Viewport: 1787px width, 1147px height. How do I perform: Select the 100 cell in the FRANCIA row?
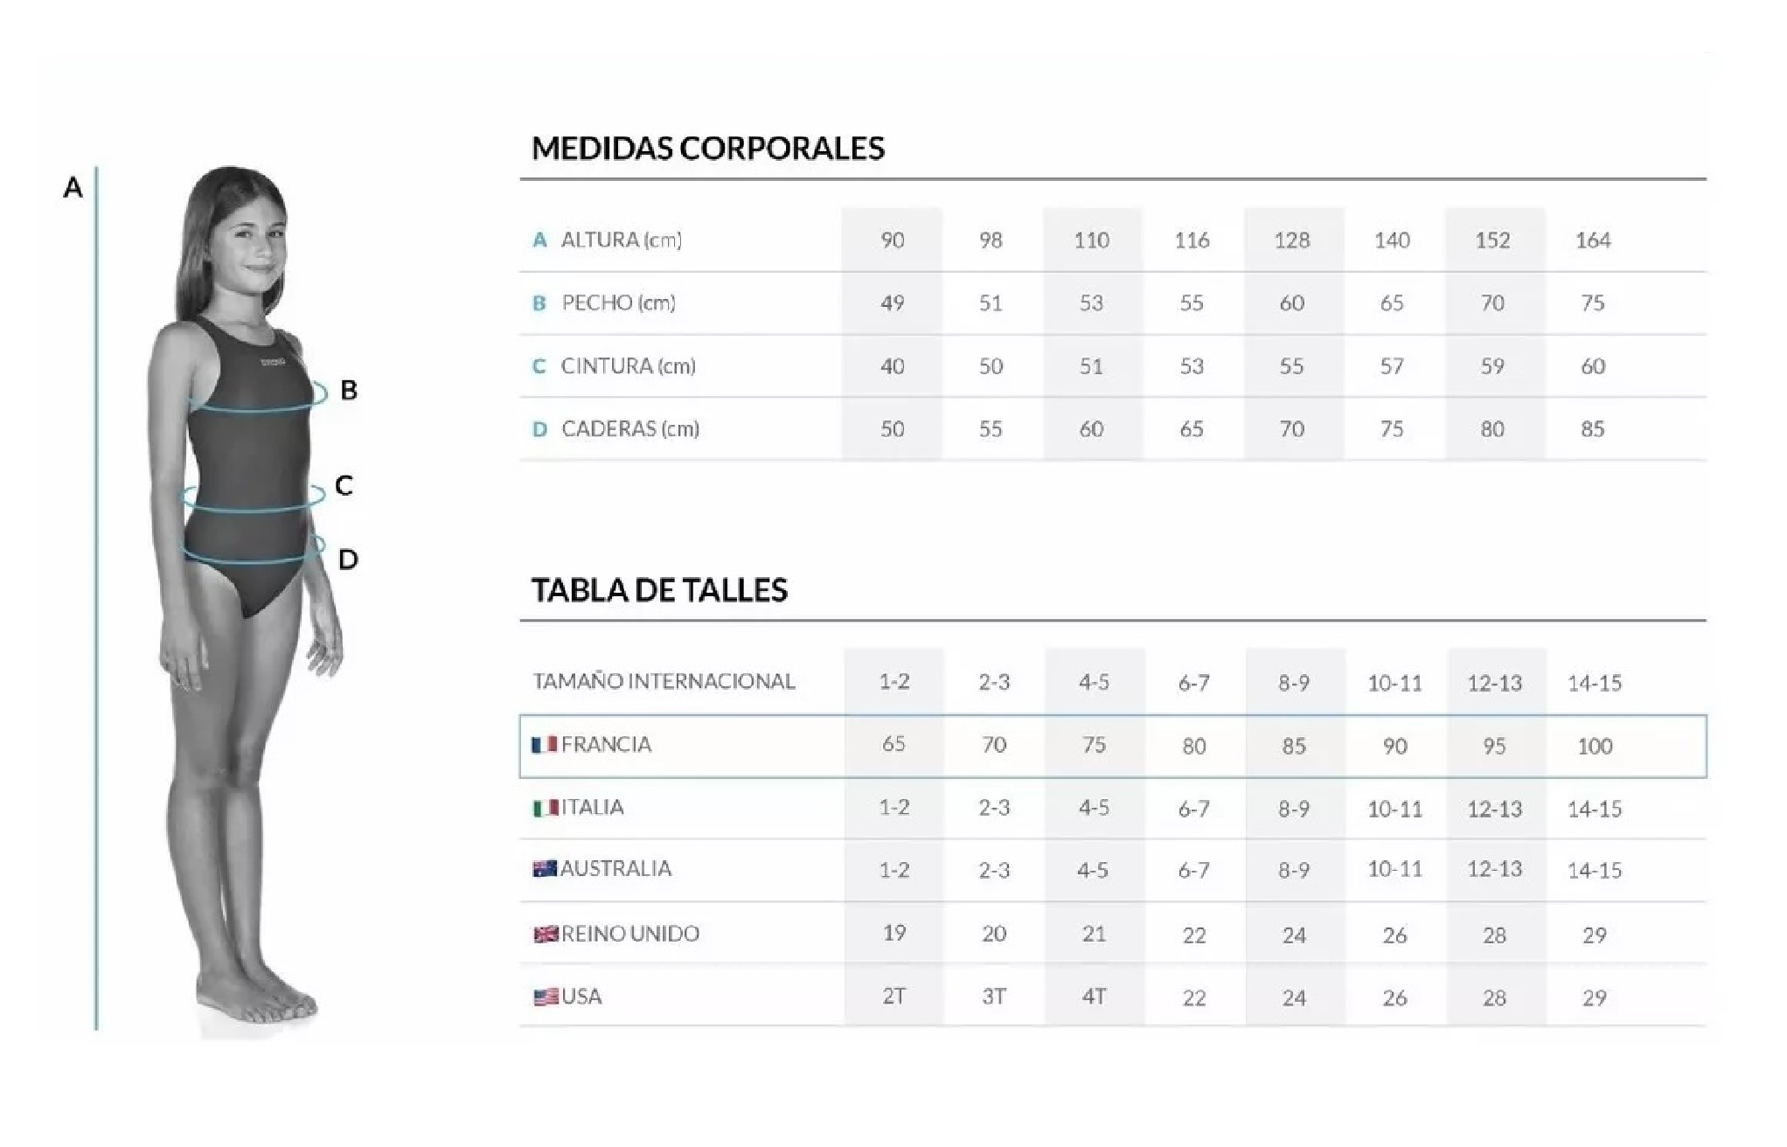click(x=1594, y=746)
